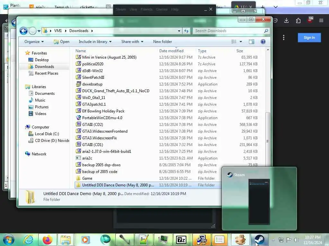Click VM1 in the address breadcrumb
The height and width of the screenshot is (246, 329).
point(58,31)
